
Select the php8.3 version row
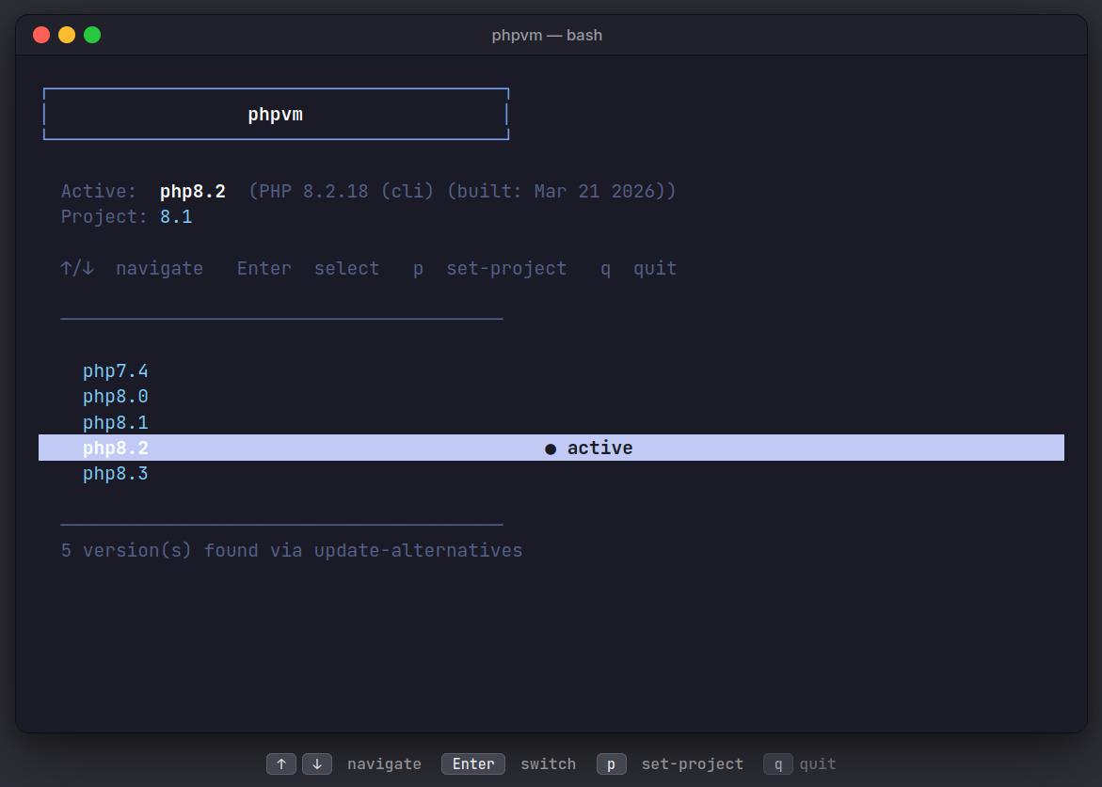[551, 474]
